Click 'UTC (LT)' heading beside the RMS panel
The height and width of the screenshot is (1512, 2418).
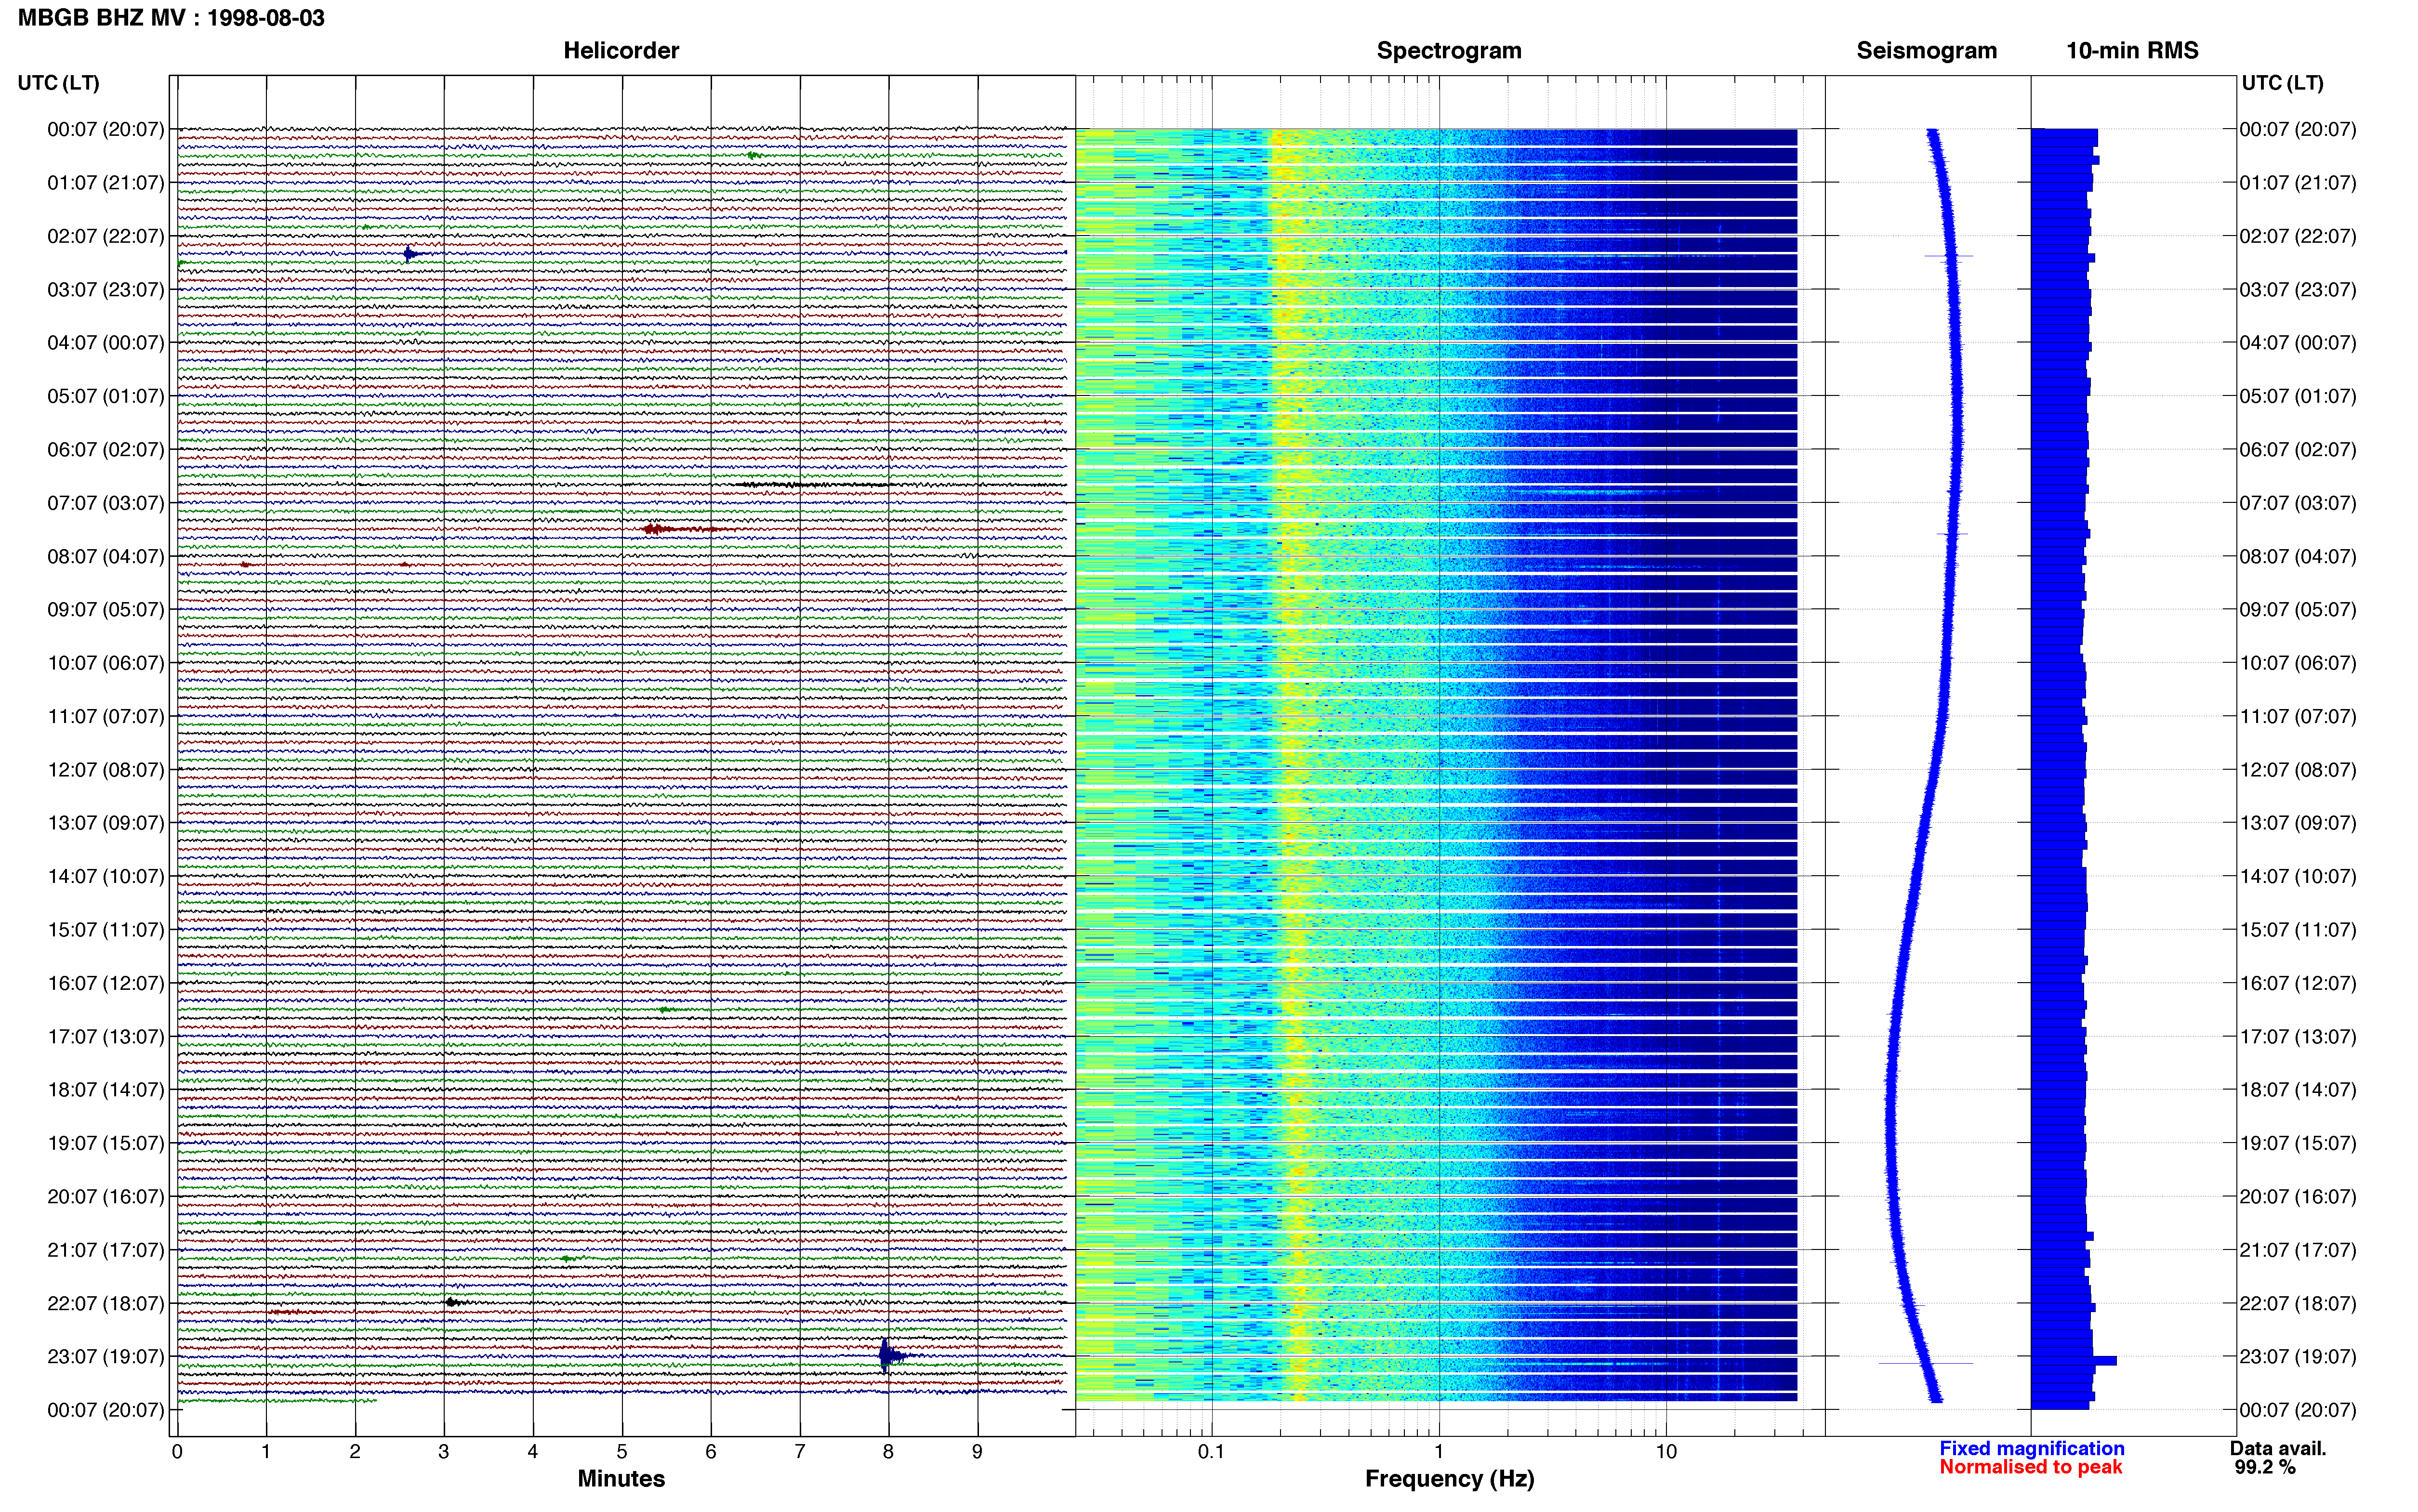click(2282, 83)
